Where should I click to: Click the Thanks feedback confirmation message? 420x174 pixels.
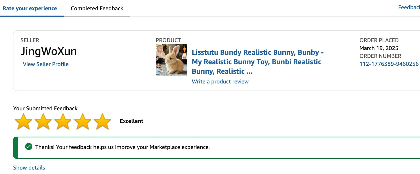point(122,147)
